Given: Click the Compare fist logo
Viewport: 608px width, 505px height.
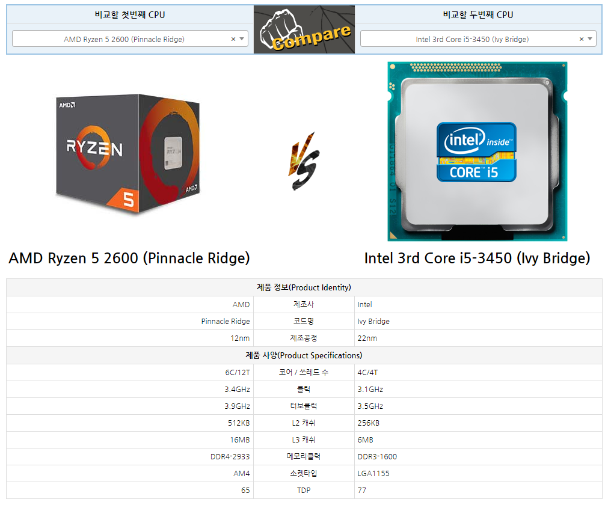Looking at the screenshot, I should (x=304, y=29).
